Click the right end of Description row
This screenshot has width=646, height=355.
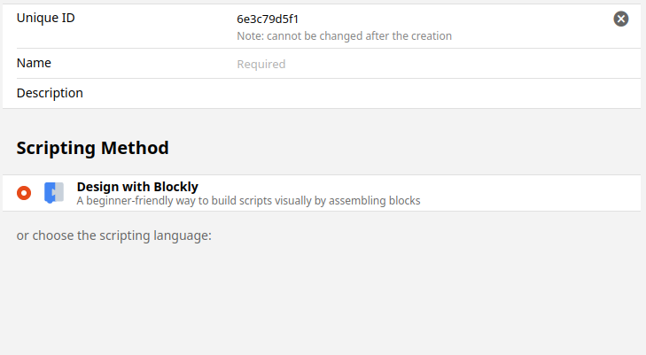pos(611,93)
